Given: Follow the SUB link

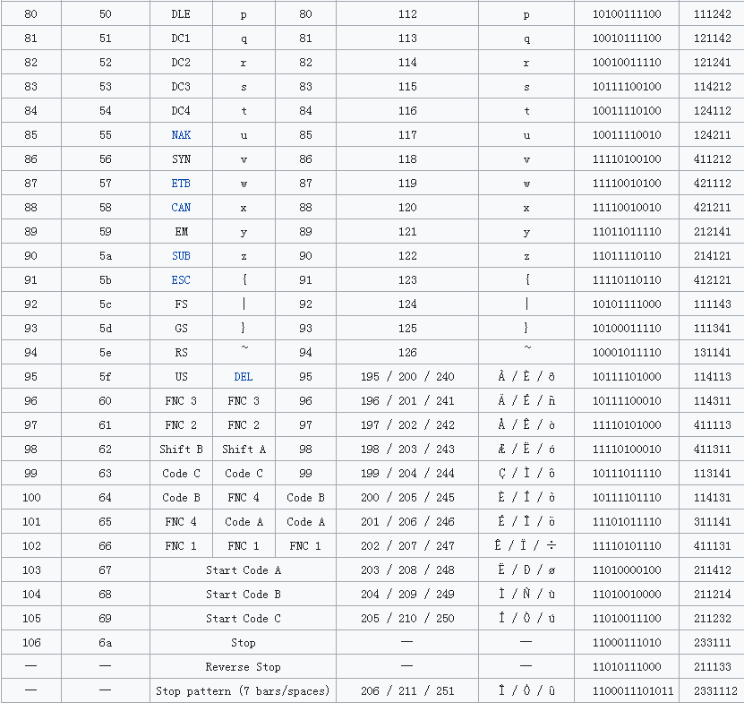Looking at the screenshot, I should pos(181,256).
